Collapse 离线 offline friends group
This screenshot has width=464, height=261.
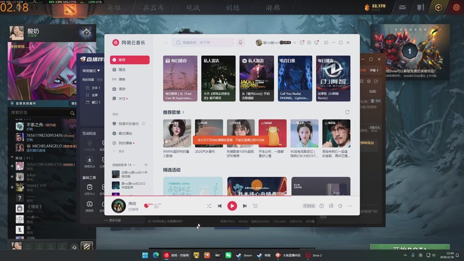tap(12, 158)
